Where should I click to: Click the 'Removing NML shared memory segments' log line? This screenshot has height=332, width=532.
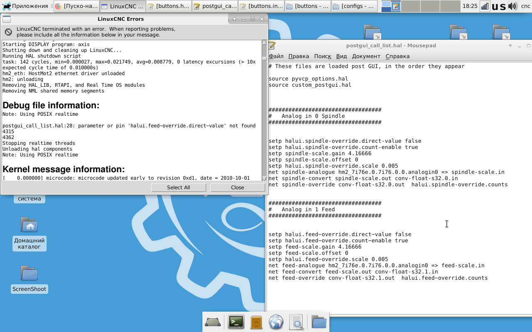53,91
